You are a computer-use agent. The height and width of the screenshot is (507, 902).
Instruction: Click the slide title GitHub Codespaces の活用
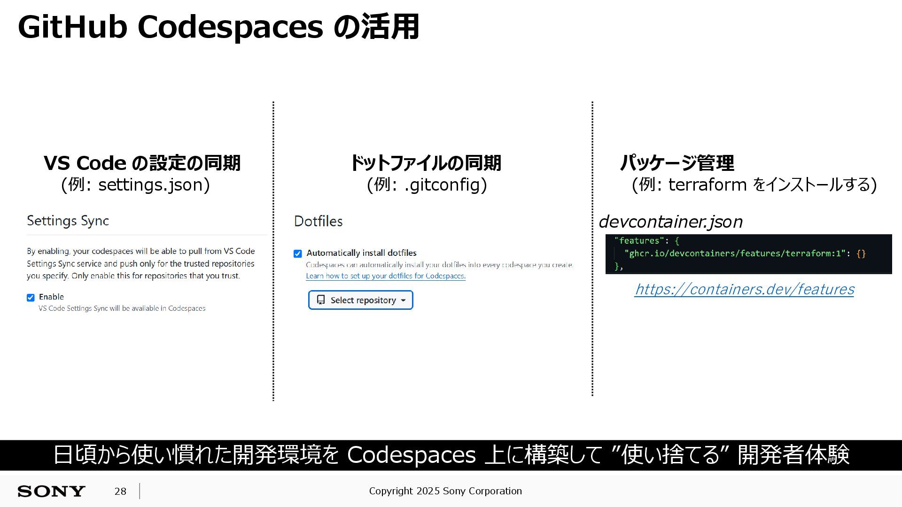pyautogui.click(x=218, y=27)
